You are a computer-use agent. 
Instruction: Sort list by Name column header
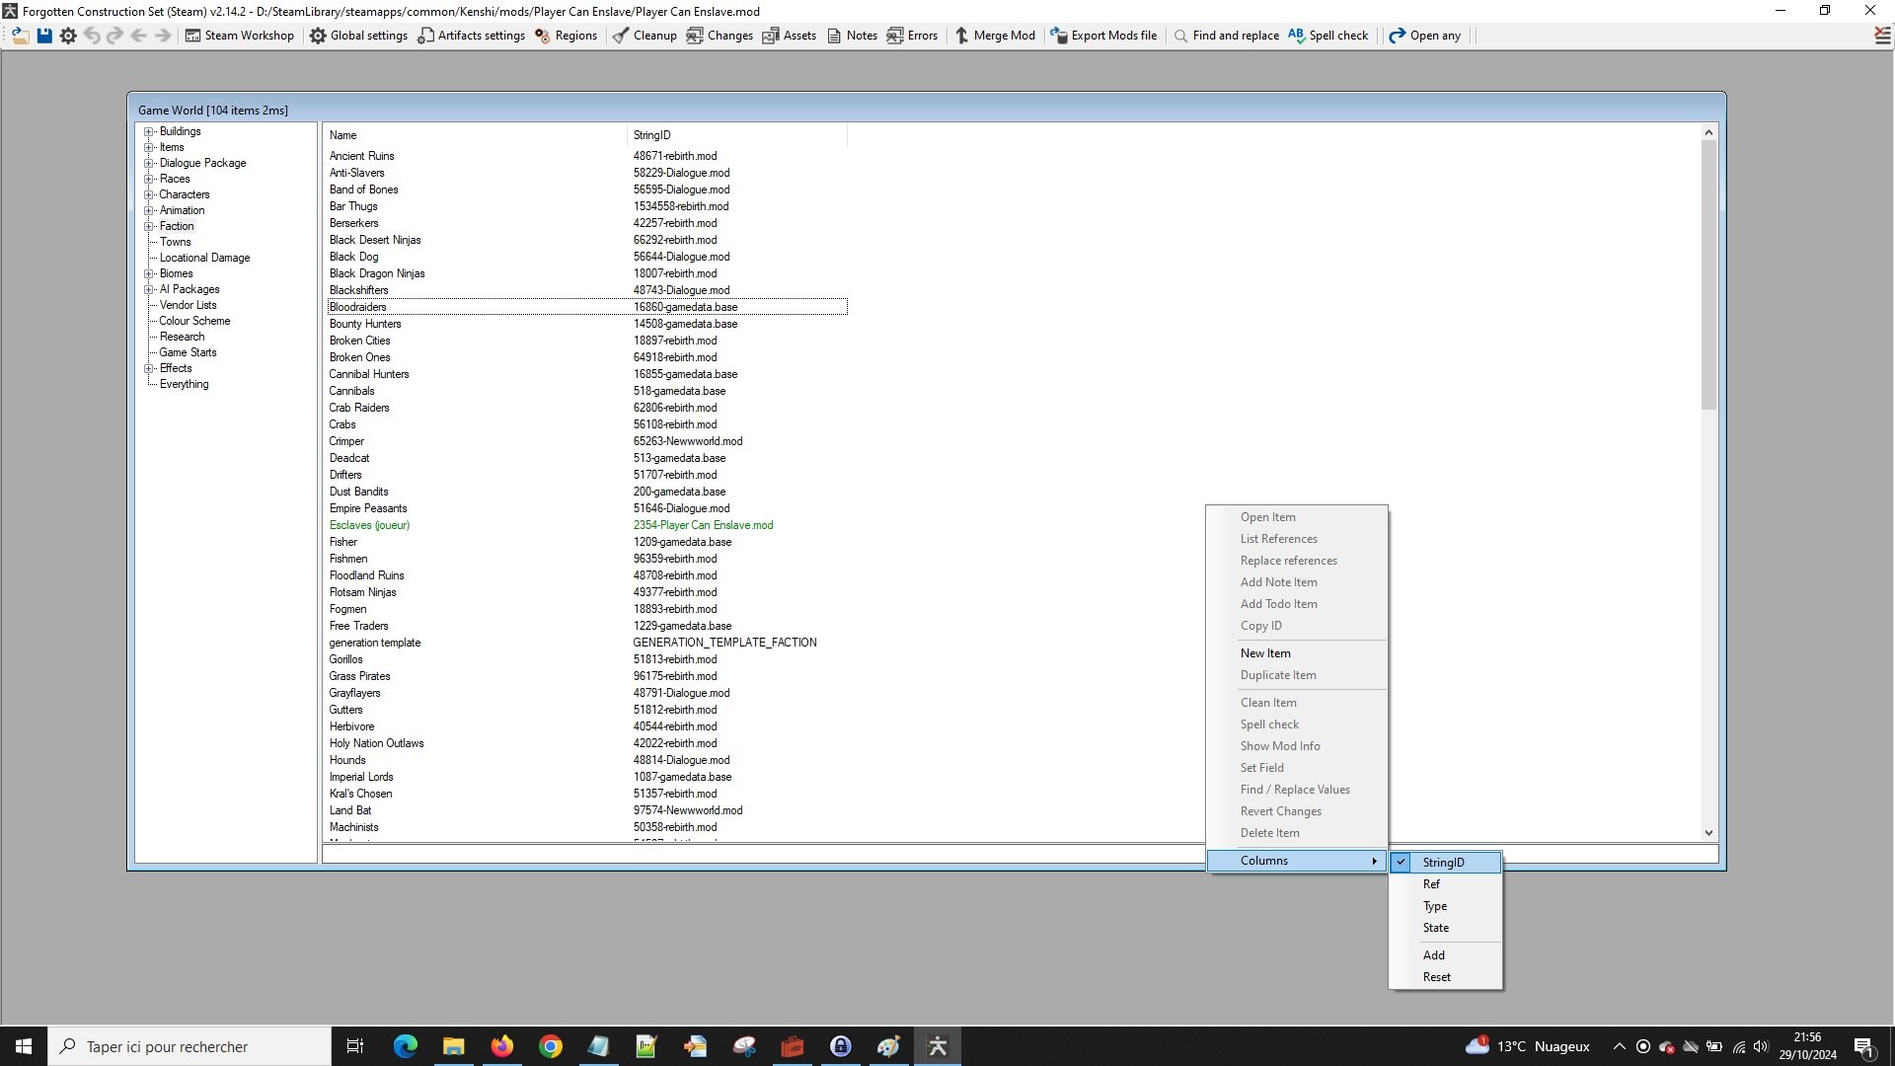pos(475,135)
